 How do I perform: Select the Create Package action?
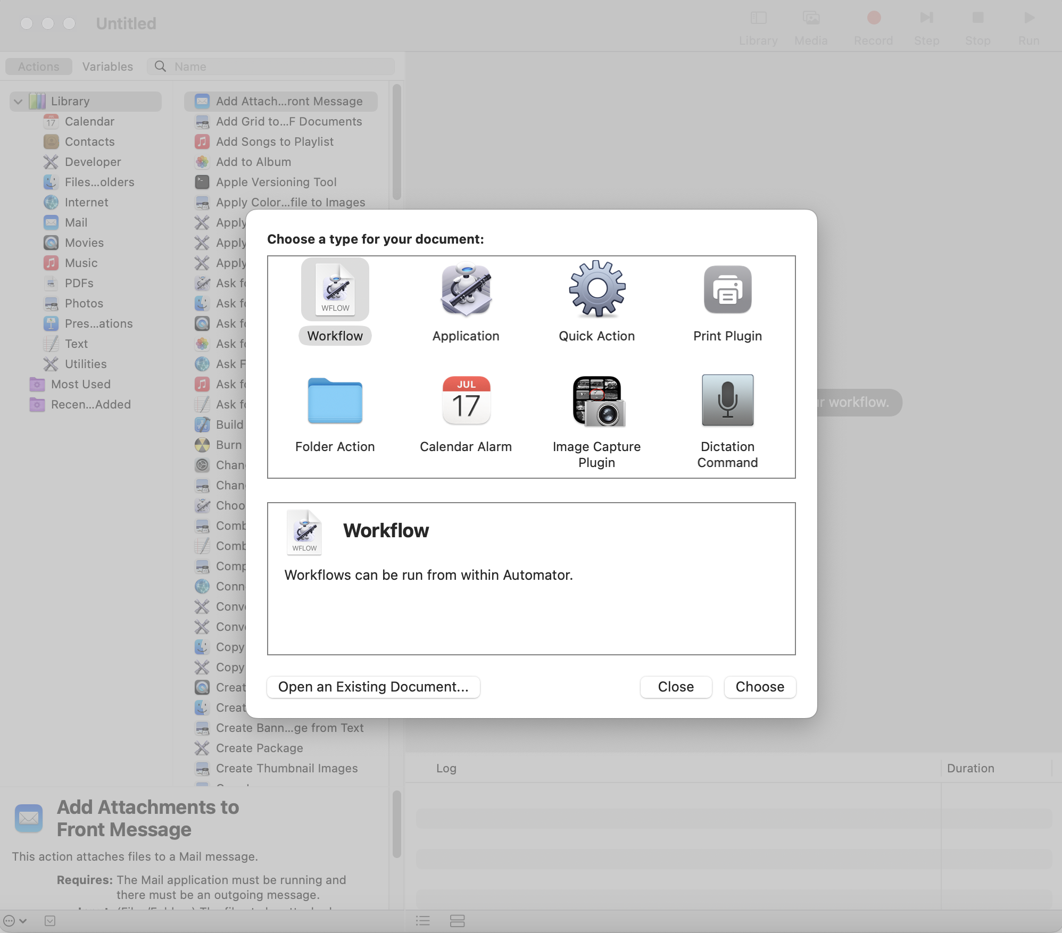281,748
